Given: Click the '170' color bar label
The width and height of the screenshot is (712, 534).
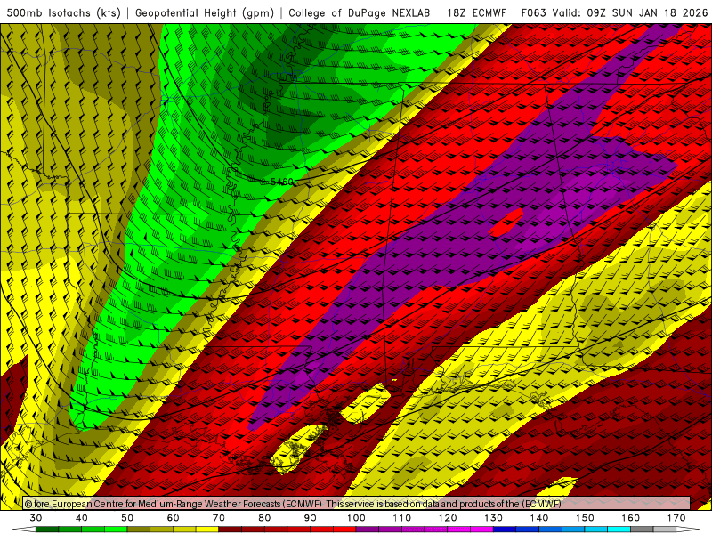Looking at the screenshot, I should point(676,518).
